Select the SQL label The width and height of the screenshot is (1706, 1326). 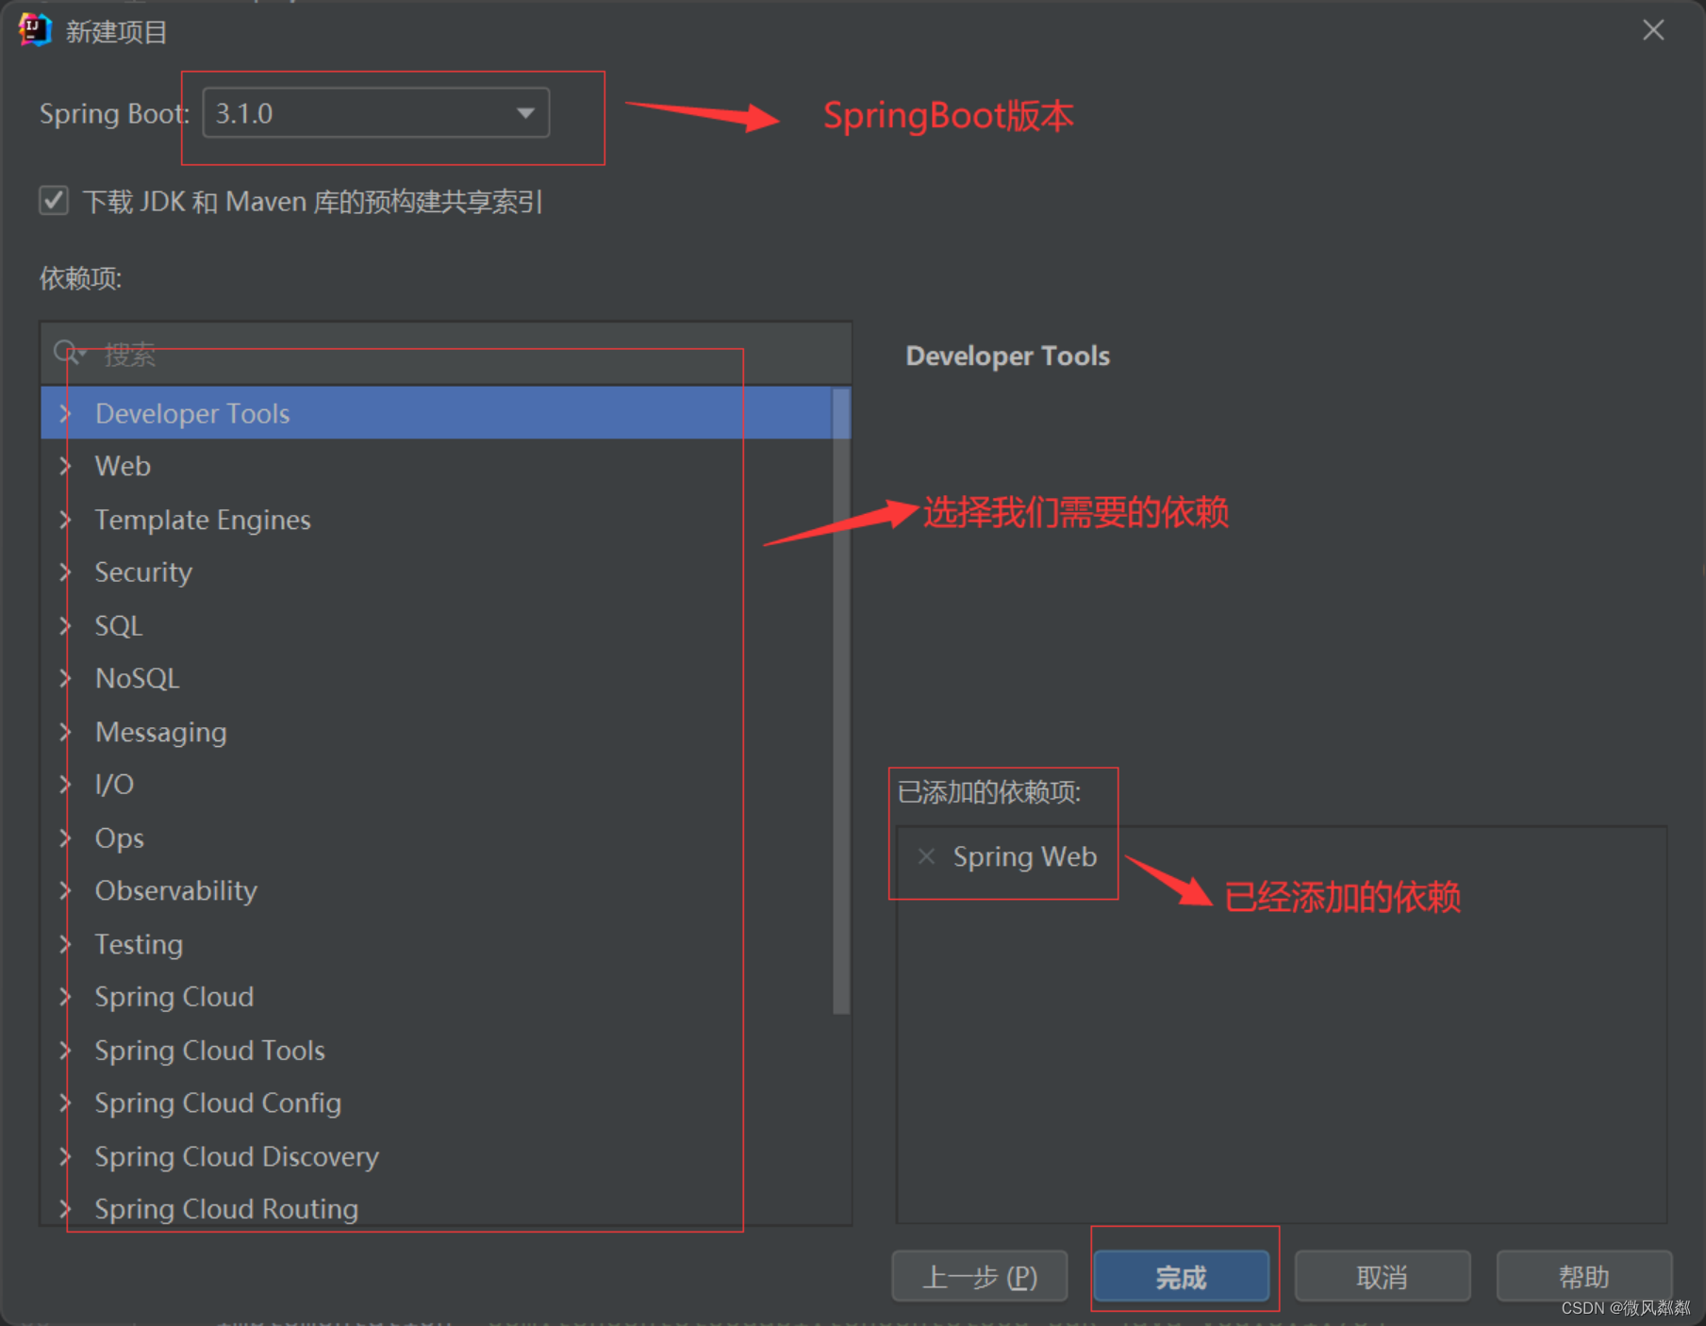tap(119, 625)
